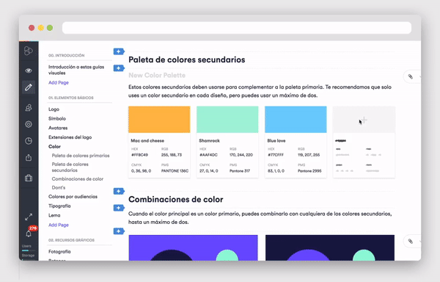Click the PANTONE 136C value

(x=175, y=171)
